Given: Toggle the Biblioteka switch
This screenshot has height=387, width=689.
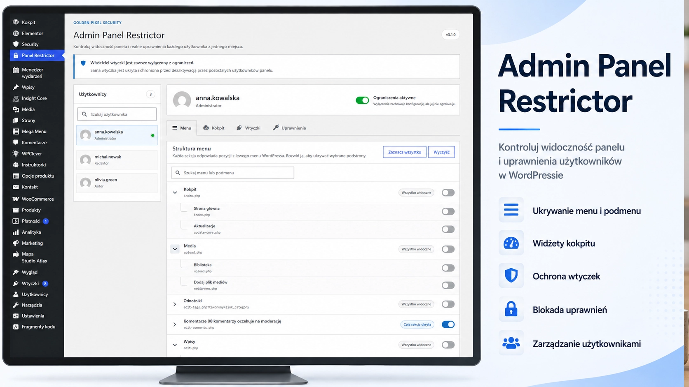Looking at the screenshot, I should (448, 268).
